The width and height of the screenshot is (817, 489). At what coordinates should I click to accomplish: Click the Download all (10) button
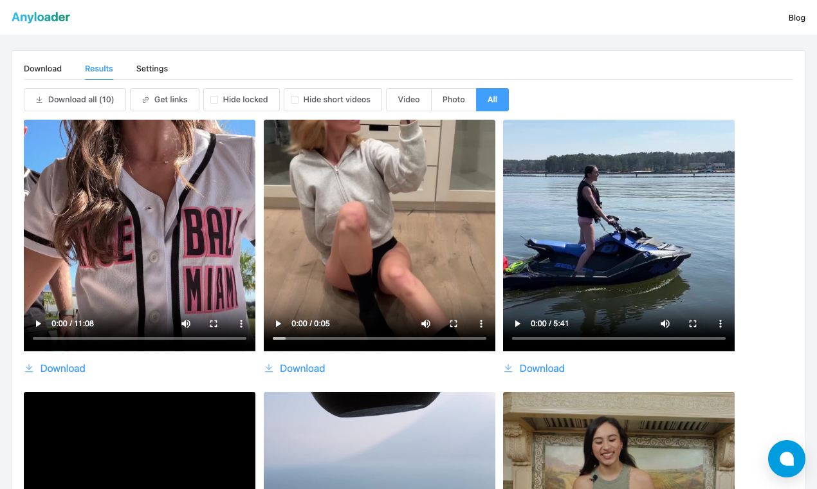[75, 100]
